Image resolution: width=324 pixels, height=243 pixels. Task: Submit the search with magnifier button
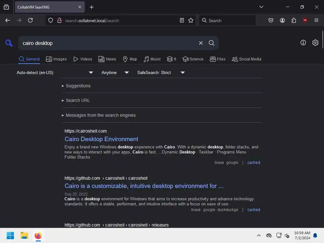coord(211,43)
